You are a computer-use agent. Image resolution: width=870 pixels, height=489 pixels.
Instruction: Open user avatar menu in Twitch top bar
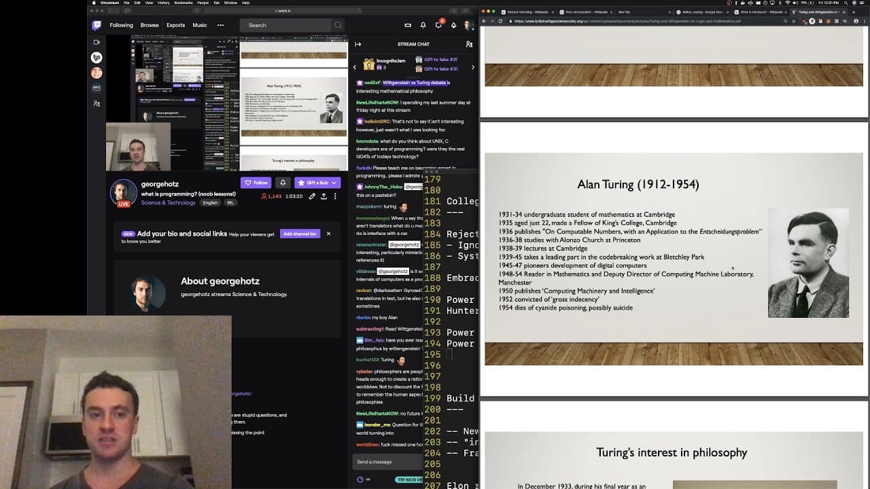tap(468, 25)
